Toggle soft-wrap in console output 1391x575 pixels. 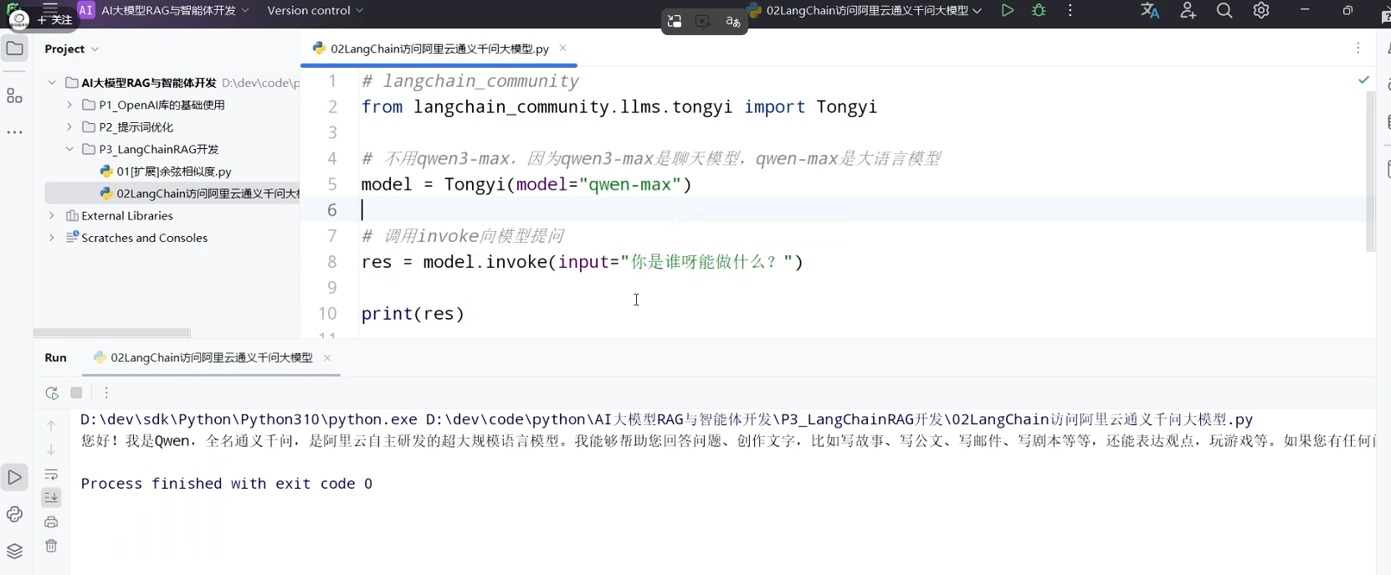click(x=51, y=474)
